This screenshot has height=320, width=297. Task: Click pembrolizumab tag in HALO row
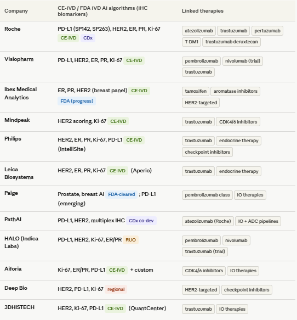pyautogui.click(x=201, y=240)
